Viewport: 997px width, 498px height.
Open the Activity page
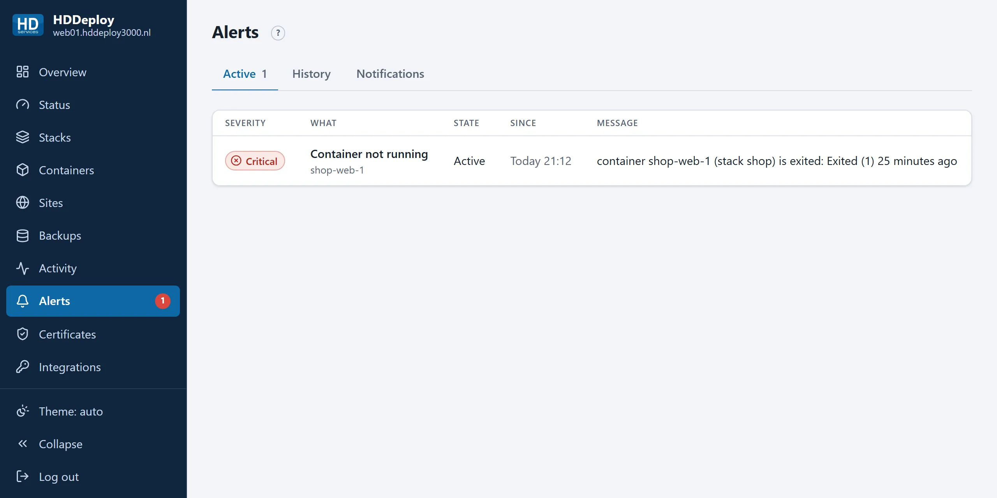[x=93, y=268]
